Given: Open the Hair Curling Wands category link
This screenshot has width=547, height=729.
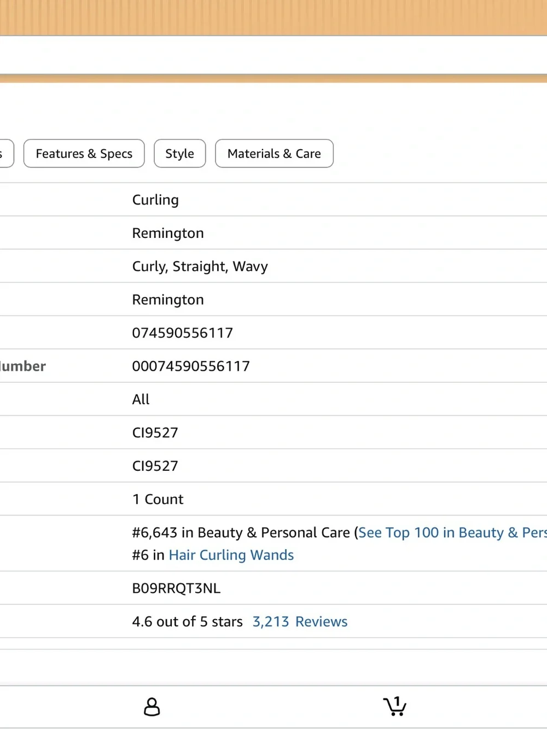Looking at the screenshot, I should [231, 555].
